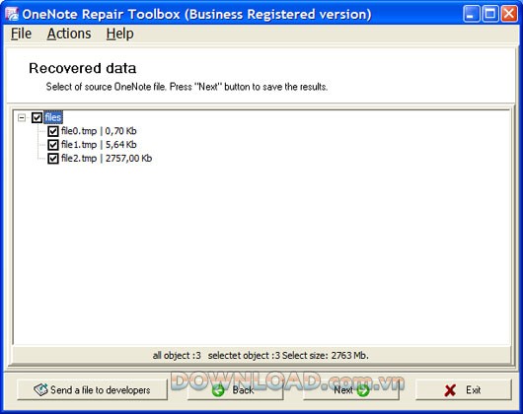This screenshot has height=414, width=523.
Task: Click the OneNote Repair Toolbox title icon
Action: (x=12, y=15)
